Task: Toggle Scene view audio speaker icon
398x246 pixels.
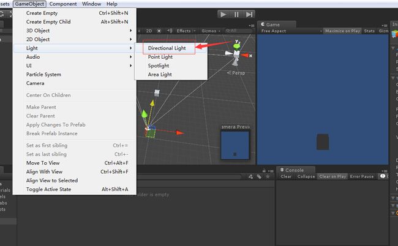Action: [x=170, y=31]
